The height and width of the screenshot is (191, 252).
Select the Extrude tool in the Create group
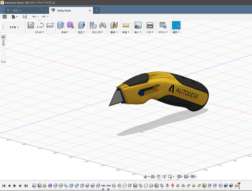[x=60, y=25]
